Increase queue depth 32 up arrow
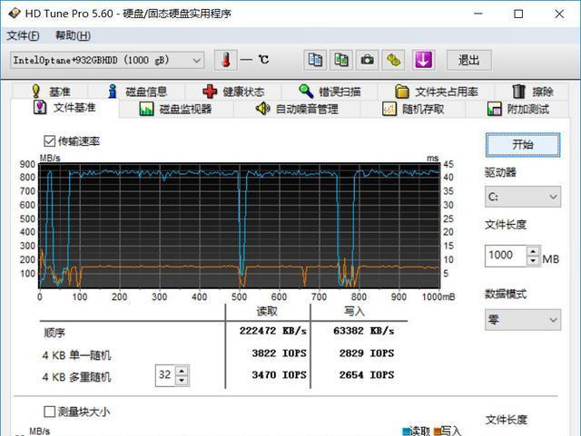581x436 pixels. pos(182,372)
